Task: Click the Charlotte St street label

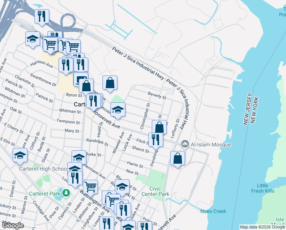Action: tap(24, 81)
